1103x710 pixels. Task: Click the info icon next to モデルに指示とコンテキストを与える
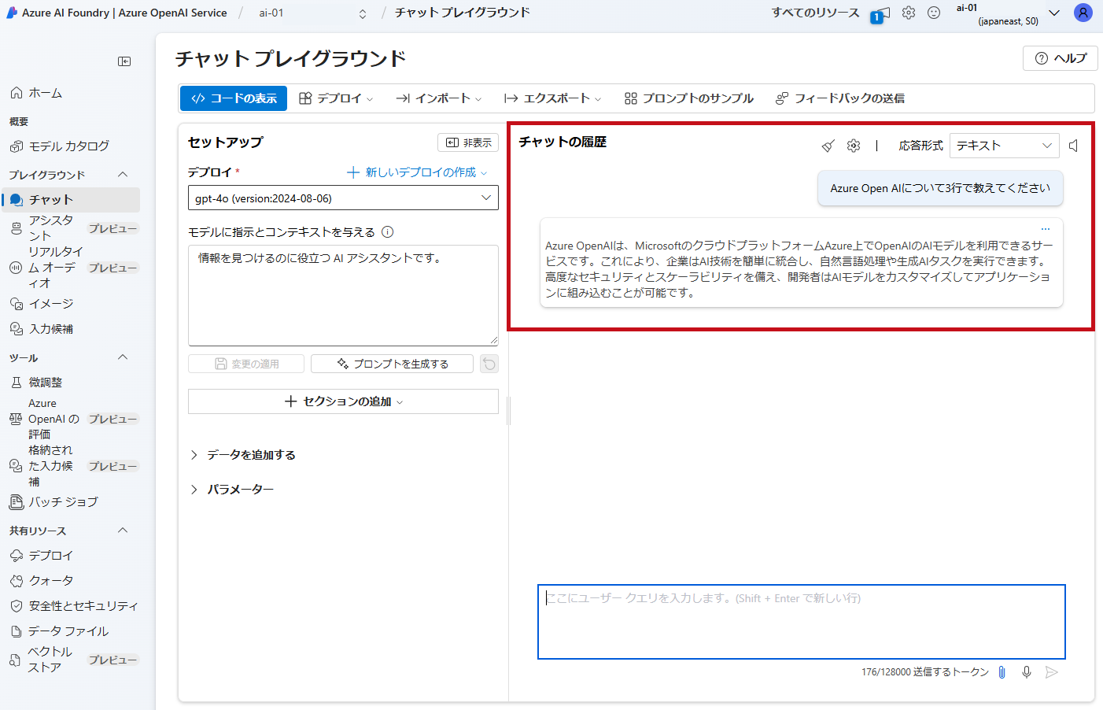click(x=388, y=232)
